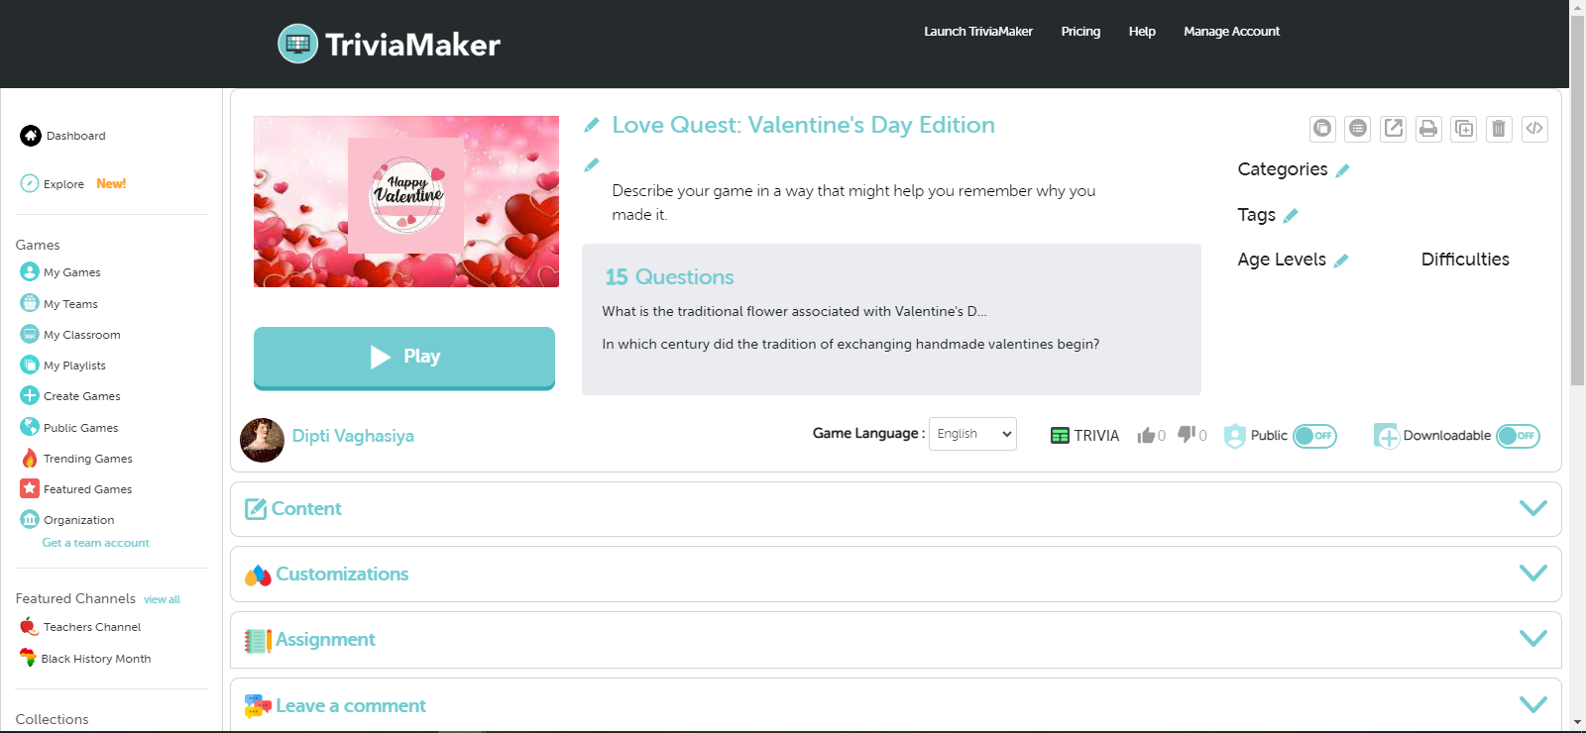The image size is (1586, 733).
Task: Click the duplicate game plus icon
Action: point(1464,129)
